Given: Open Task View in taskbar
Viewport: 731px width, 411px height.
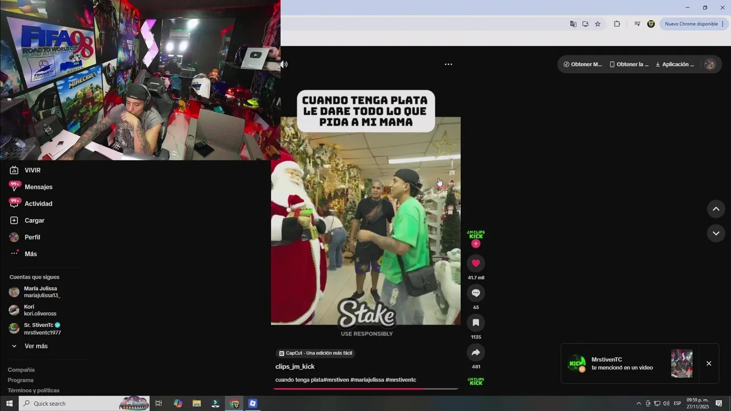Looking at the screenshot, I should pyautogui.click(x=159, y=404).
